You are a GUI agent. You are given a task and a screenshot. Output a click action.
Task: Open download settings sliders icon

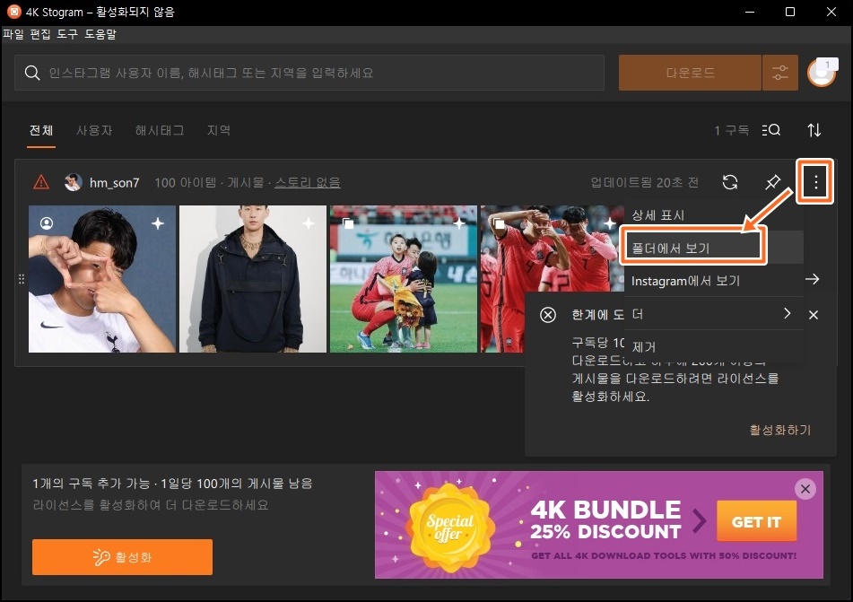click(780, 73)
